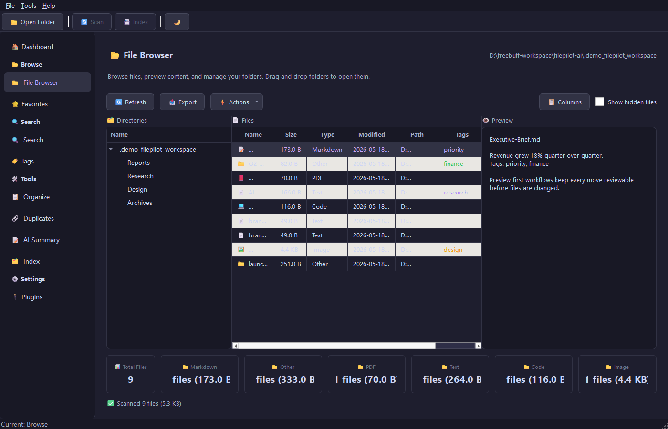
Task: Click the Export button
Action: pos(182,102)
